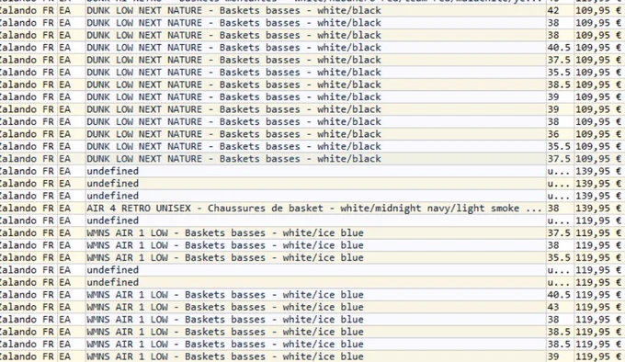The image size is (625, 362).
Task: Click the 139,95 € price in AIR 4 RETRO row
Action: pos(598,209)
